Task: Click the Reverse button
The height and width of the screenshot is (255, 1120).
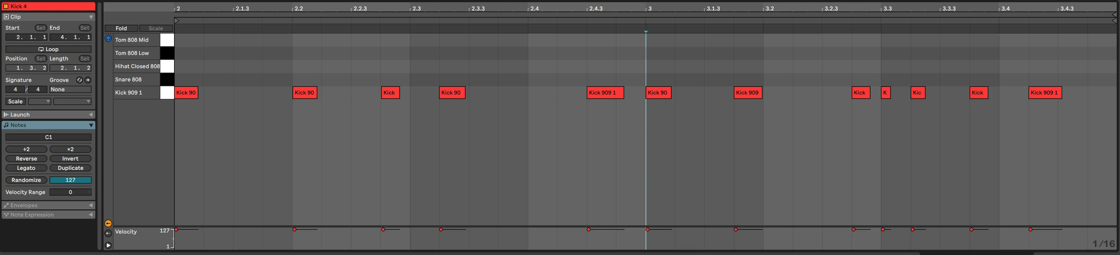Action: tap(26, 159)
